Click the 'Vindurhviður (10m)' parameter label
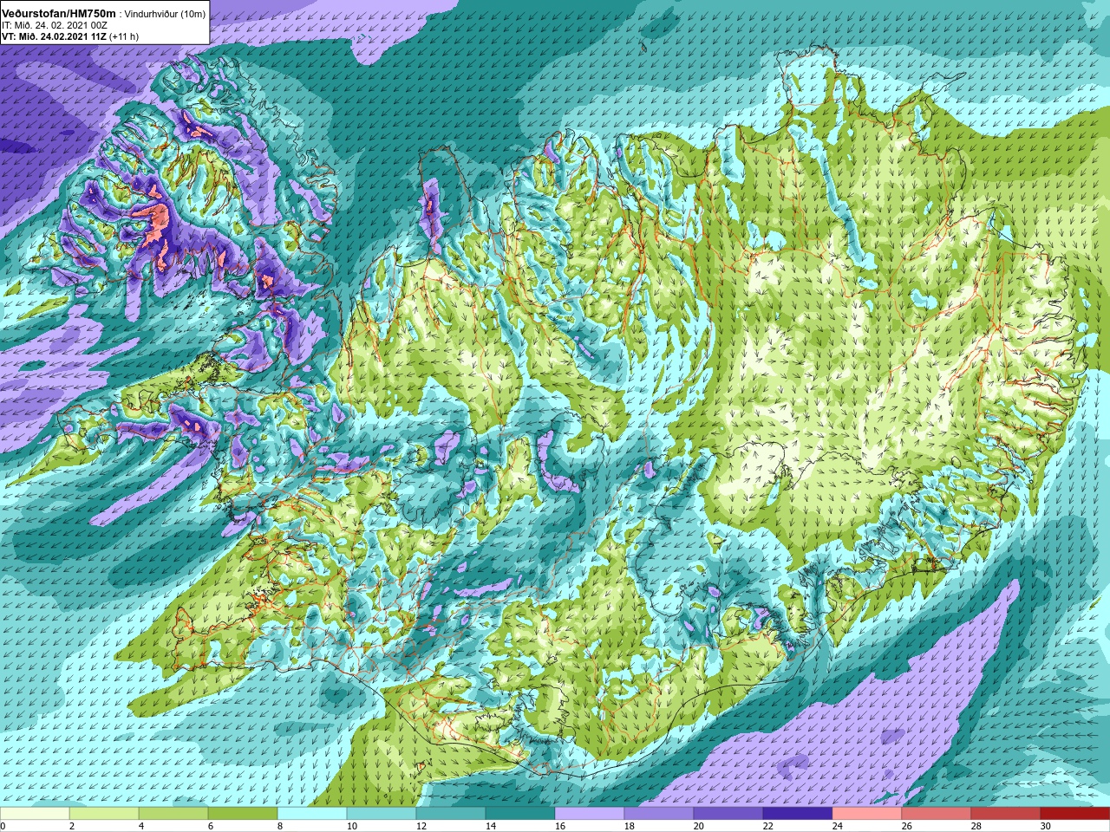The height and width of the screenshot is (832, 1110). tap(166, 15)
